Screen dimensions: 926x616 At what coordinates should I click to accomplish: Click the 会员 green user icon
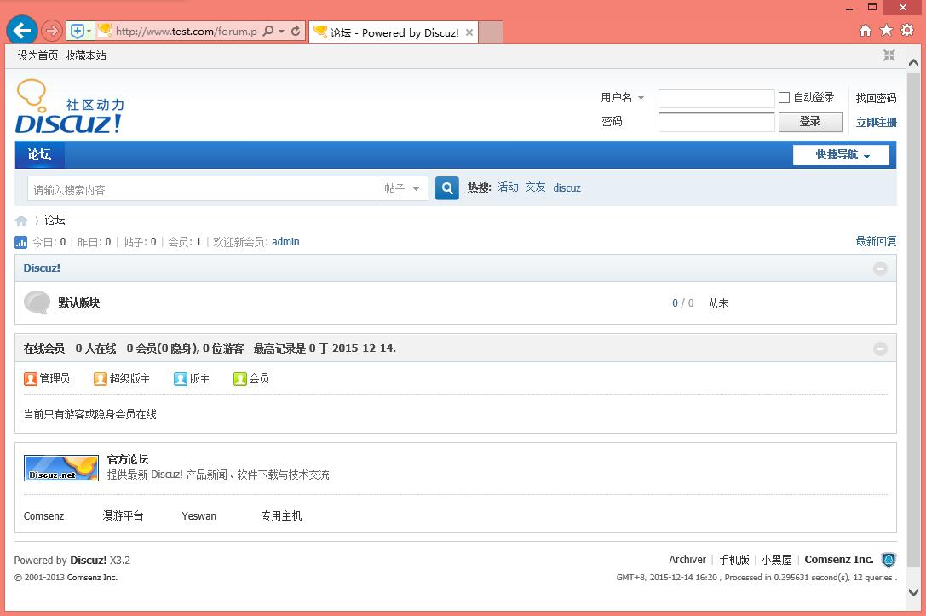point(239,378)
